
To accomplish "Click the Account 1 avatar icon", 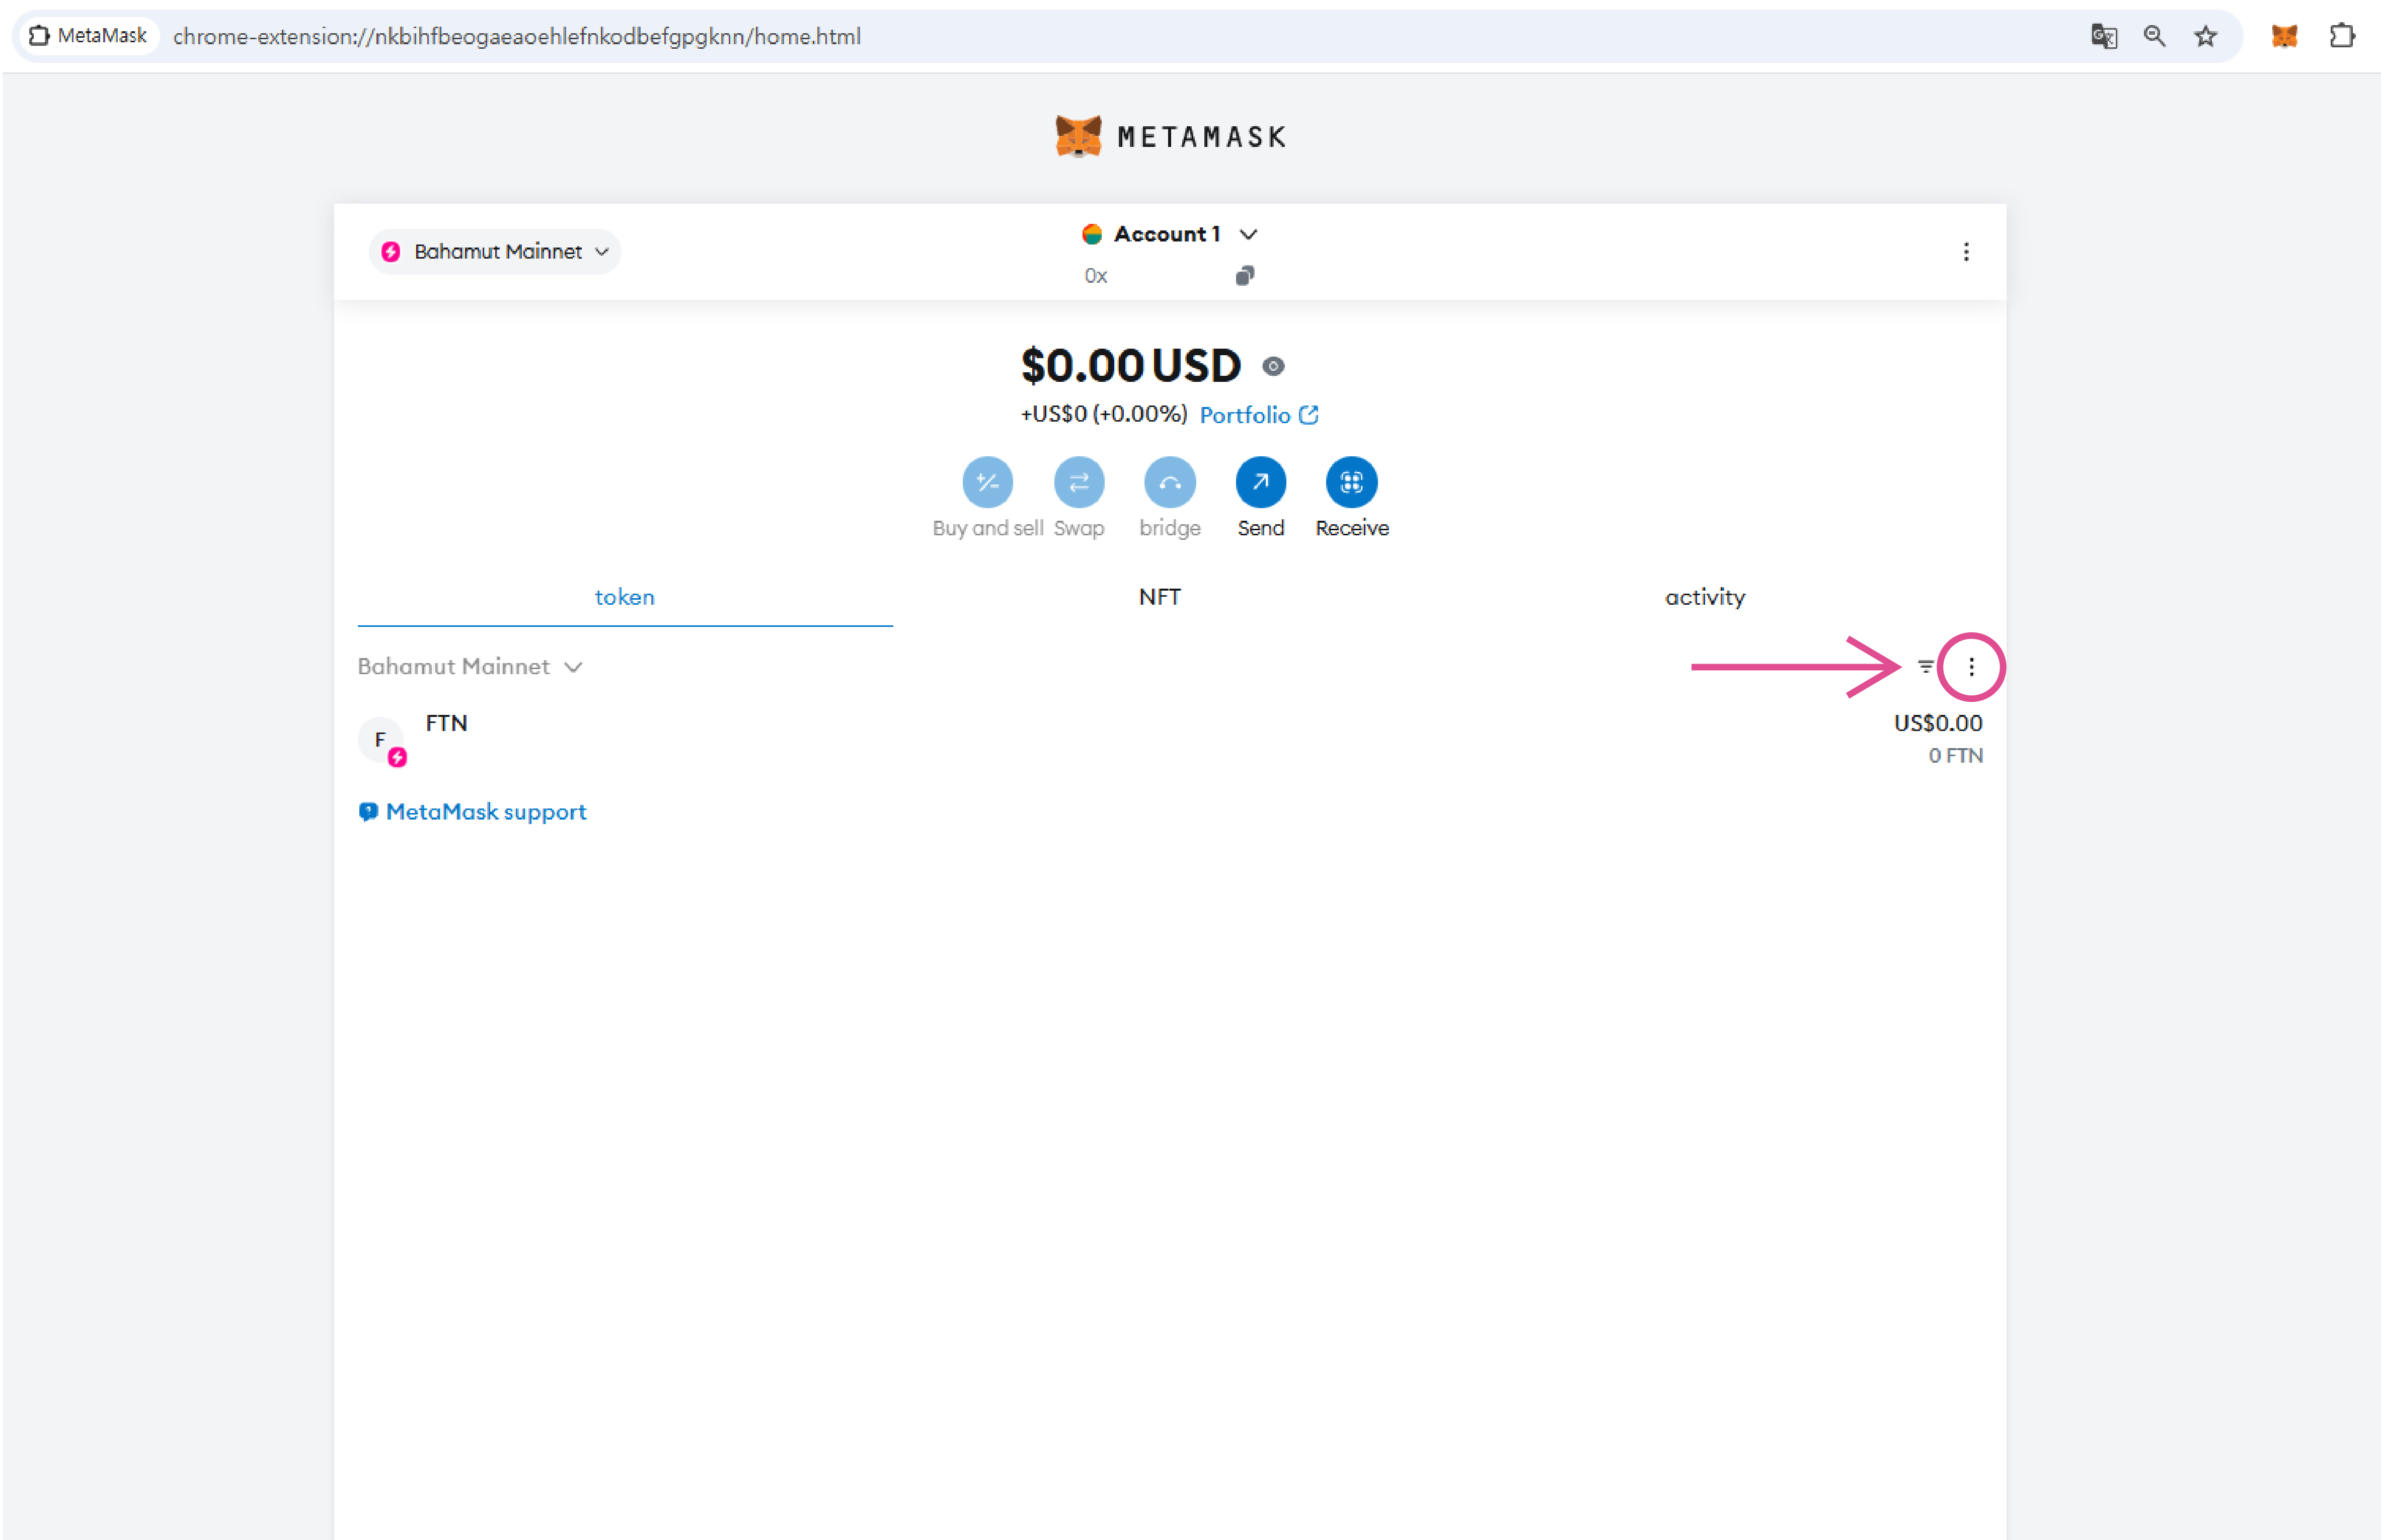I will point(1092,234).
